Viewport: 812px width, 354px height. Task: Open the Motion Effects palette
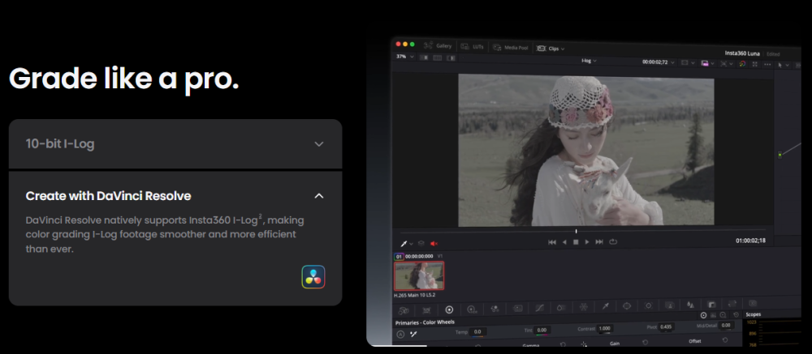coord(517,308)
